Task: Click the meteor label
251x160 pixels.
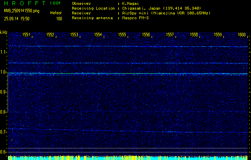Action: pyautogui.click(x=56, y=13)
